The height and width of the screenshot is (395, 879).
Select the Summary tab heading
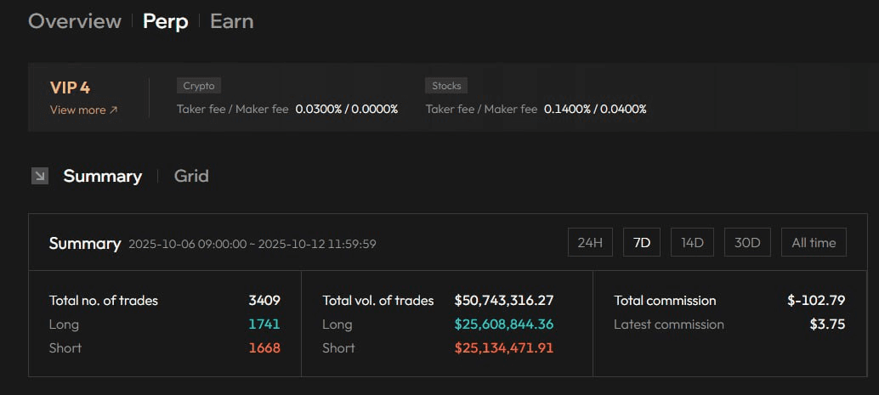point(102,176)
